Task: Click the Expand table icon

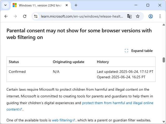Action: click(127, 51)
